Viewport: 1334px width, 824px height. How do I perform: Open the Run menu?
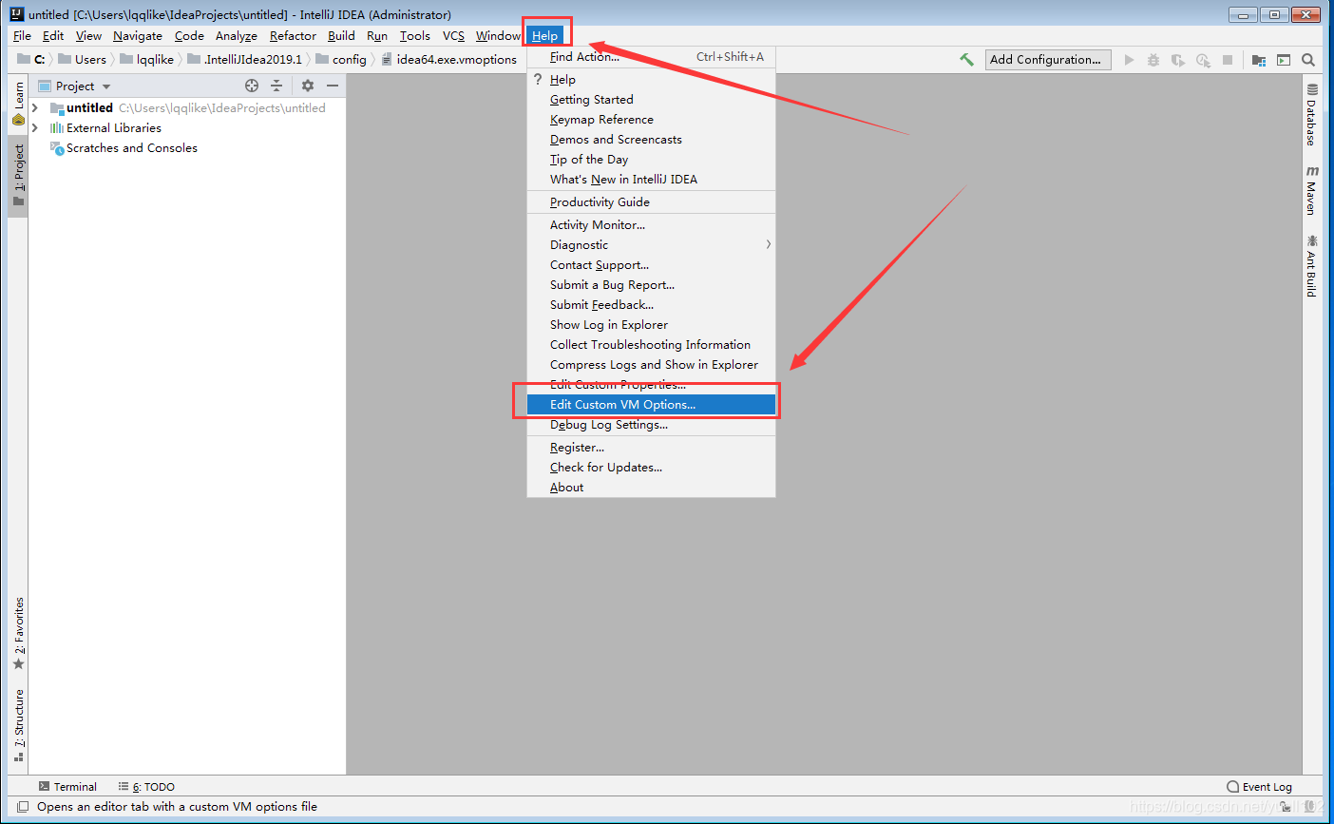377,36
